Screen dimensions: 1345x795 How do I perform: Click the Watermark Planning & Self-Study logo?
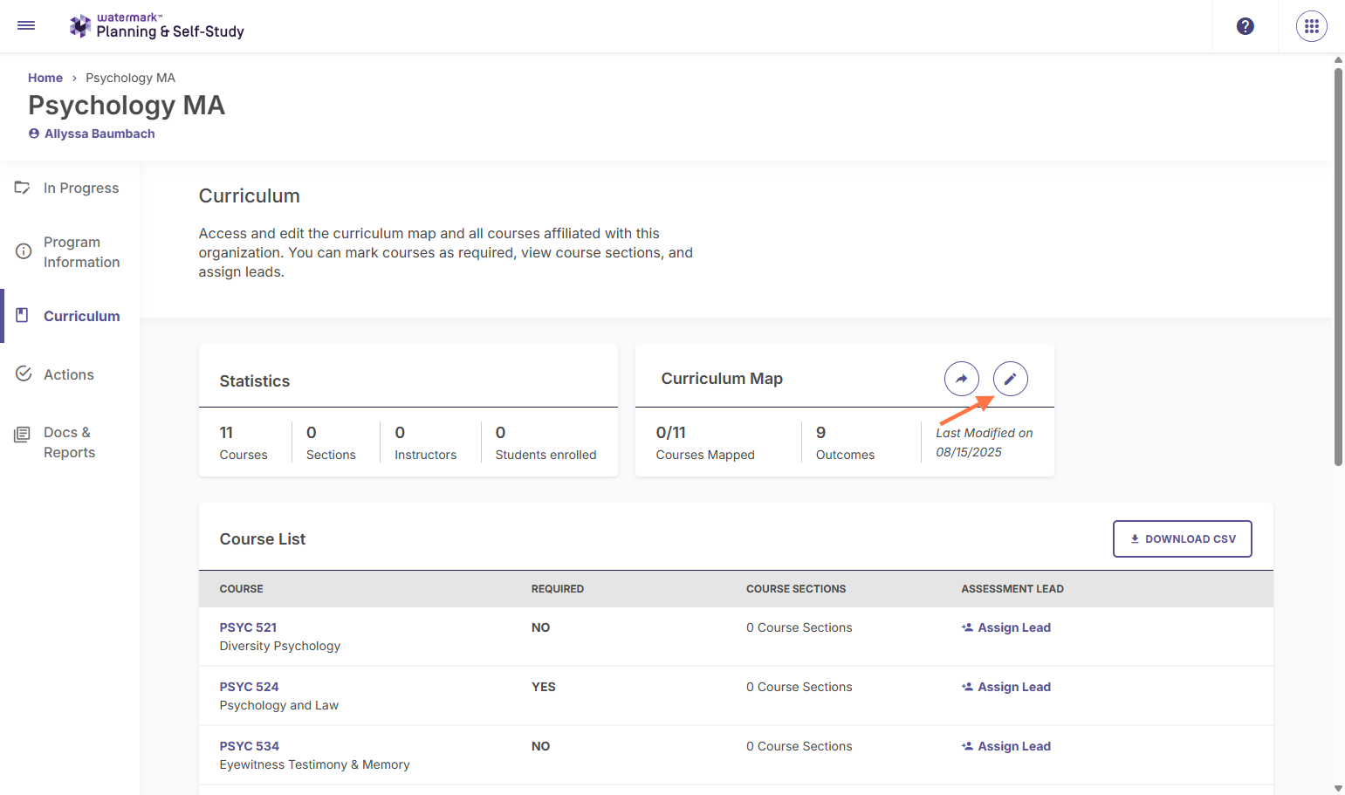tap(157, 26)
